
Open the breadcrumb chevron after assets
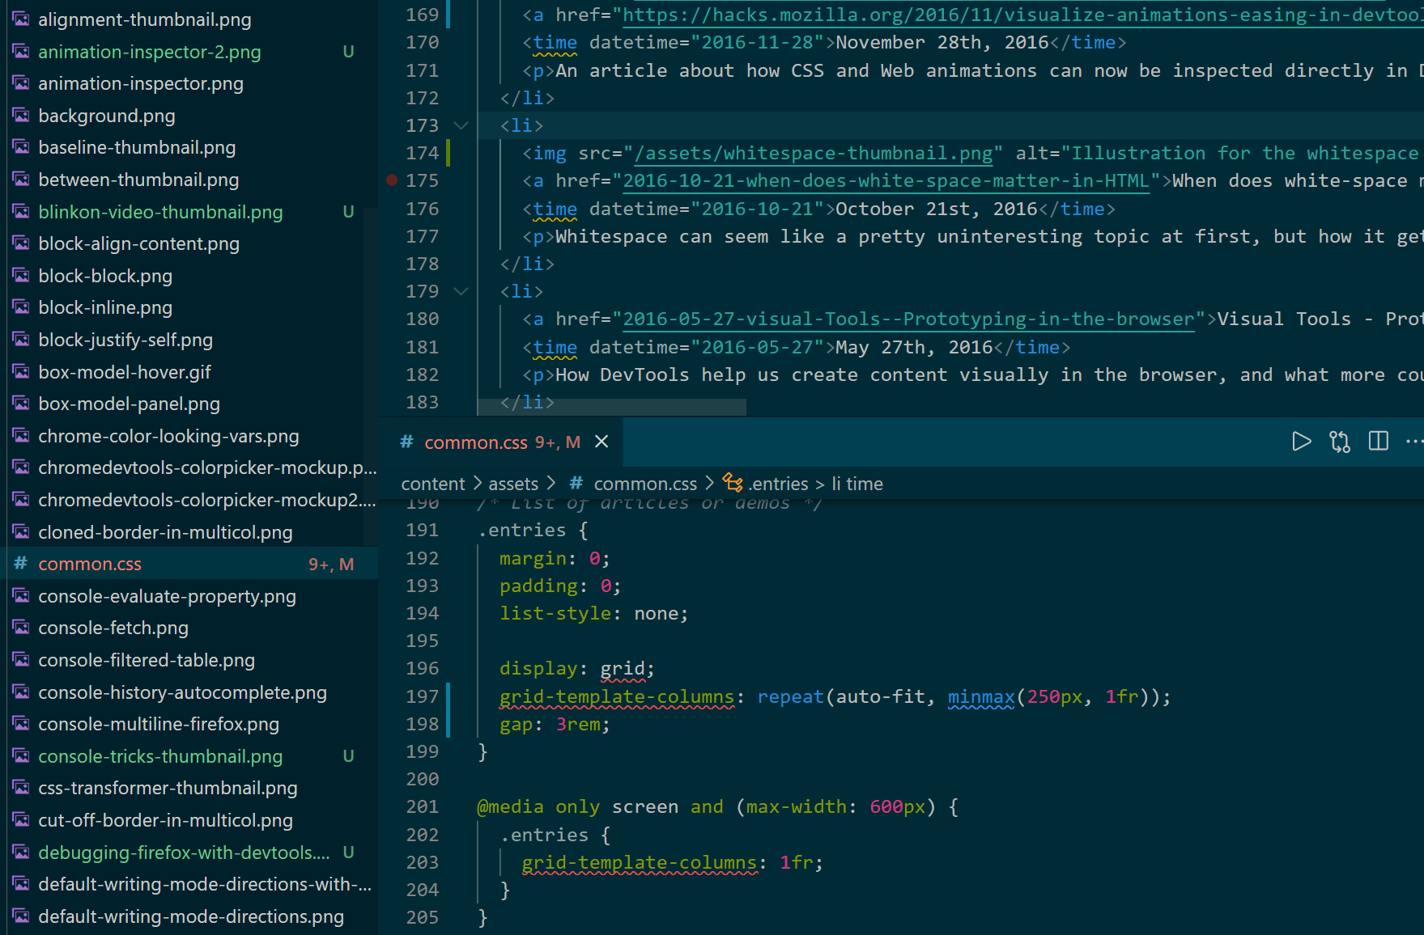click(551, 483)
